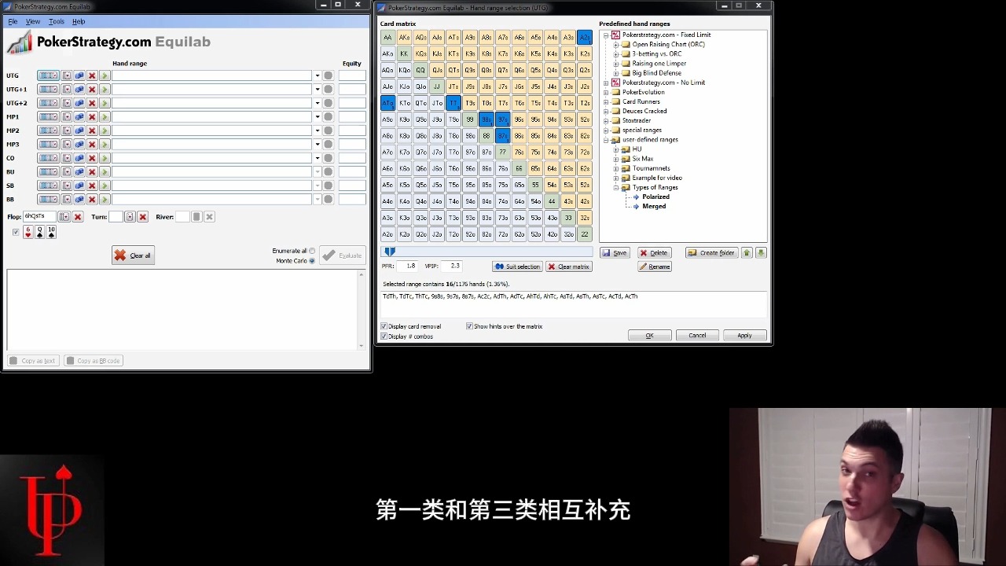The height and width of the screenshot is (566, 1006).
Task: Click the PFR input field
Action: pos(407,266)
